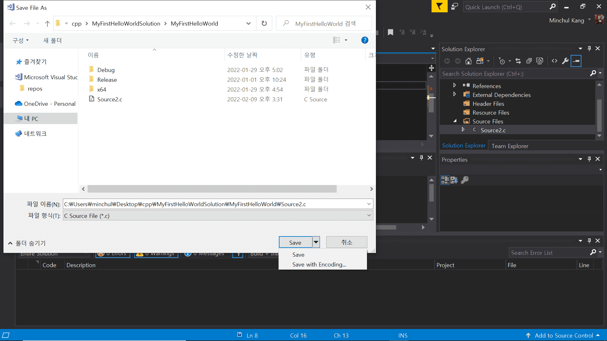The image size is (607, 341).
Task: Click the help question mark icon
Action: point(365,40)
